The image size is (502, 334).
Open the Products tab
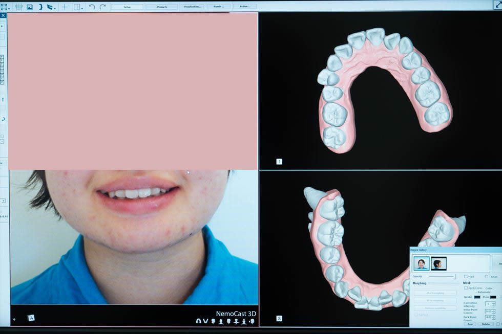tap(162, 7)
